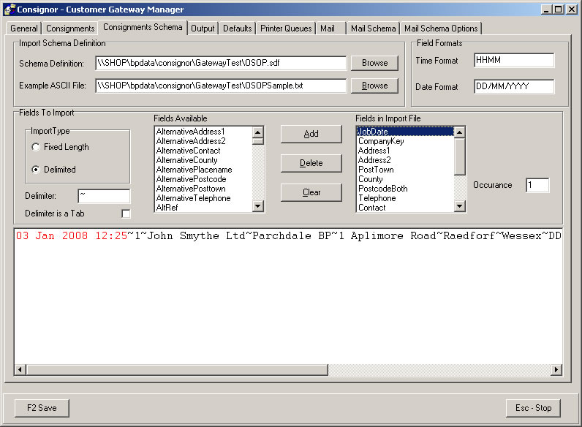
Task: Select AlternativeAddress2 in Fields Available
Action: click(203, 141)
